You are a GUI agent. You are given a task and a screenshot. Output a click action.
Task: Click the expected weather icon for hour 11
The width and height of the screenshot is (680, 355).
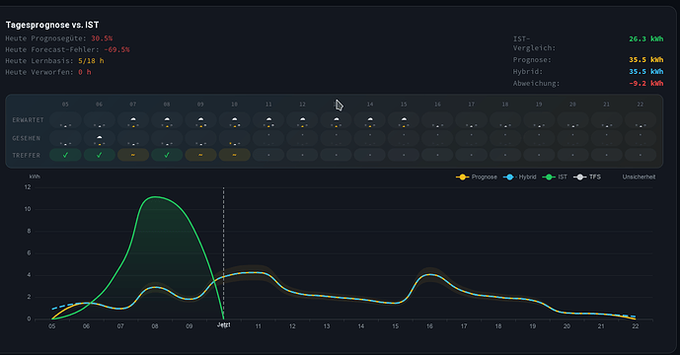click(x=268, y=120)
